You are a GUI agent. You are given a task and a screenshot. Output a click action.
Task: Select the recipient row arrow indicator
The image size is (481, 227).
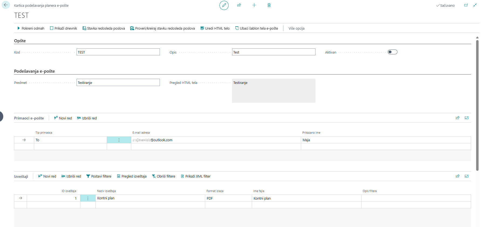click(24, 140)
